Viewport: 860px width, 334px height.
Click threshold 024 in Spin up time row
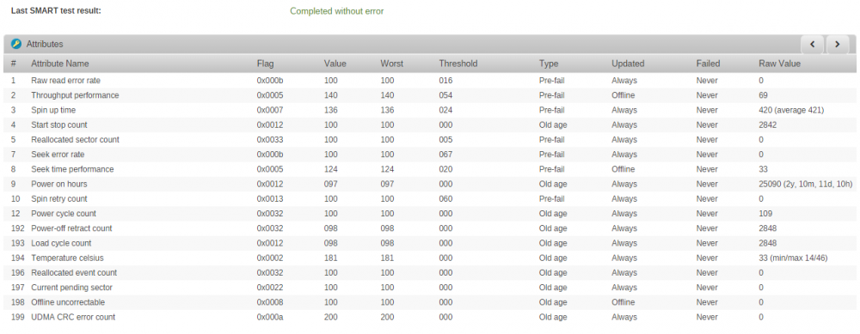point(445,110)
